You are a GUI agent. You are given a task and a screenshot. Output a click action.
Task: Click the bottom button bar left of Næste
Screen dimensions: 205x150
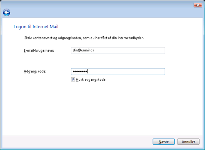77,142
